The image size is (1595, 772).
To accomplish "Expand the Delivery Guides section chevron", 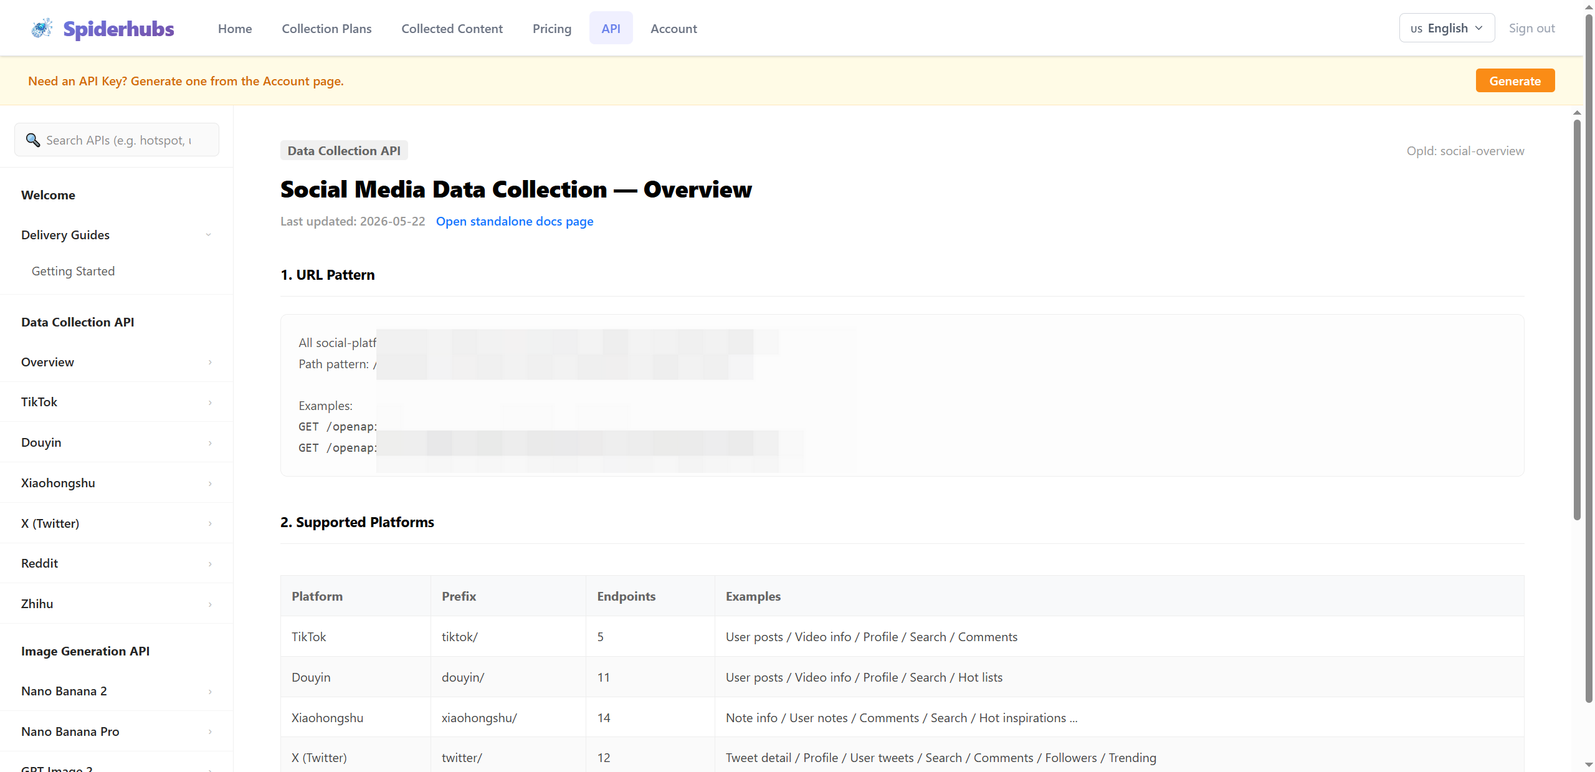I will coord(209,235).
